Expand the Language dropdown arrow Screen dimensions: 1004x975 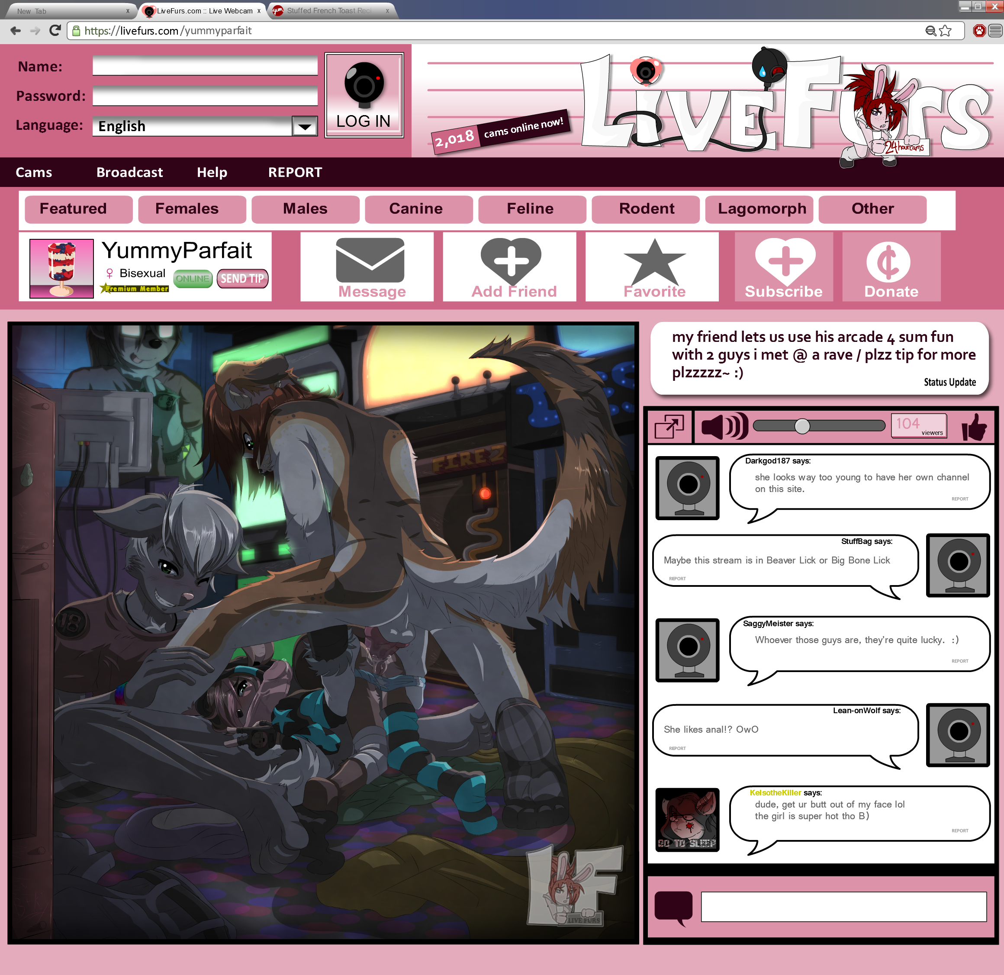coord(304,126)
